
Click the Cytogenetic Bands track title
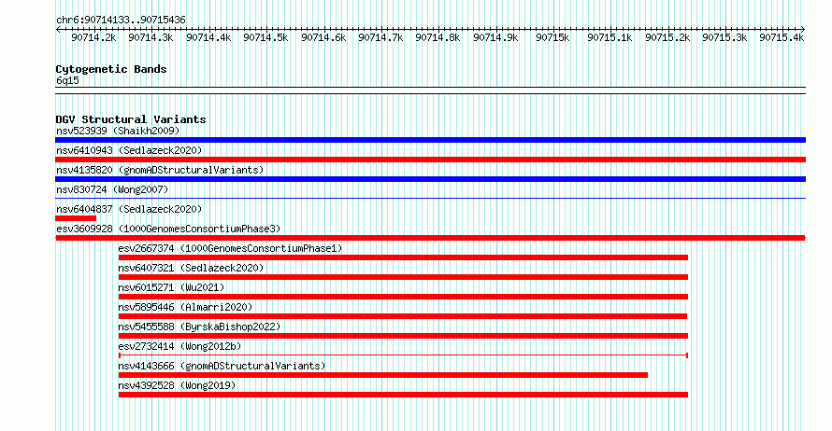111,69
